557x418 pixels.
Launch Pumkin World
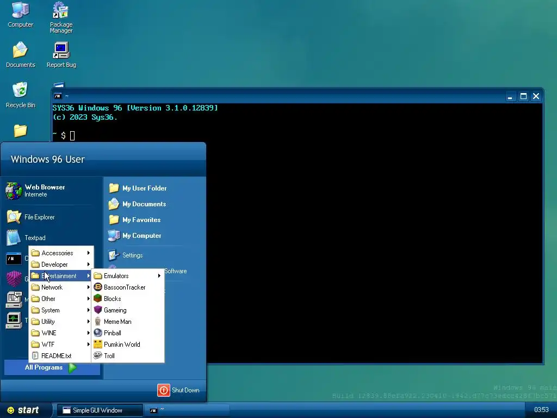point(128,344)
